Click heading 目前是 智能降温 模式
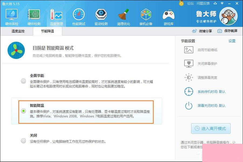 pyautogui.click(x=53, y=48)
